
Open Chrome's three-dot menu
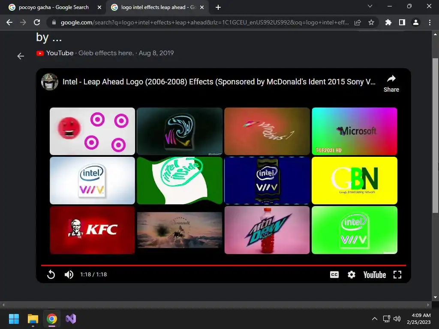pos(430,22)
